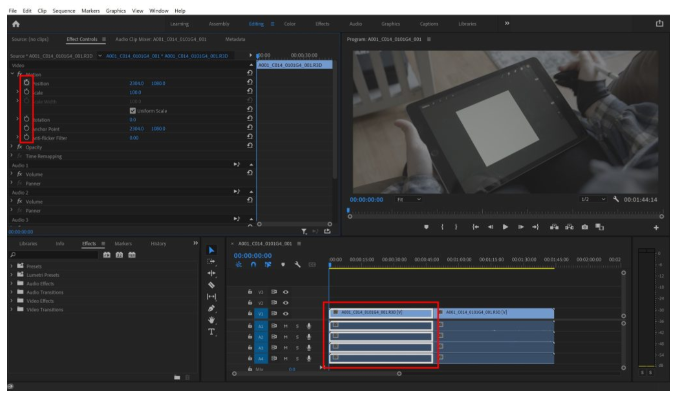
Task: Select the Razor tool
Action: pos(210,284)
